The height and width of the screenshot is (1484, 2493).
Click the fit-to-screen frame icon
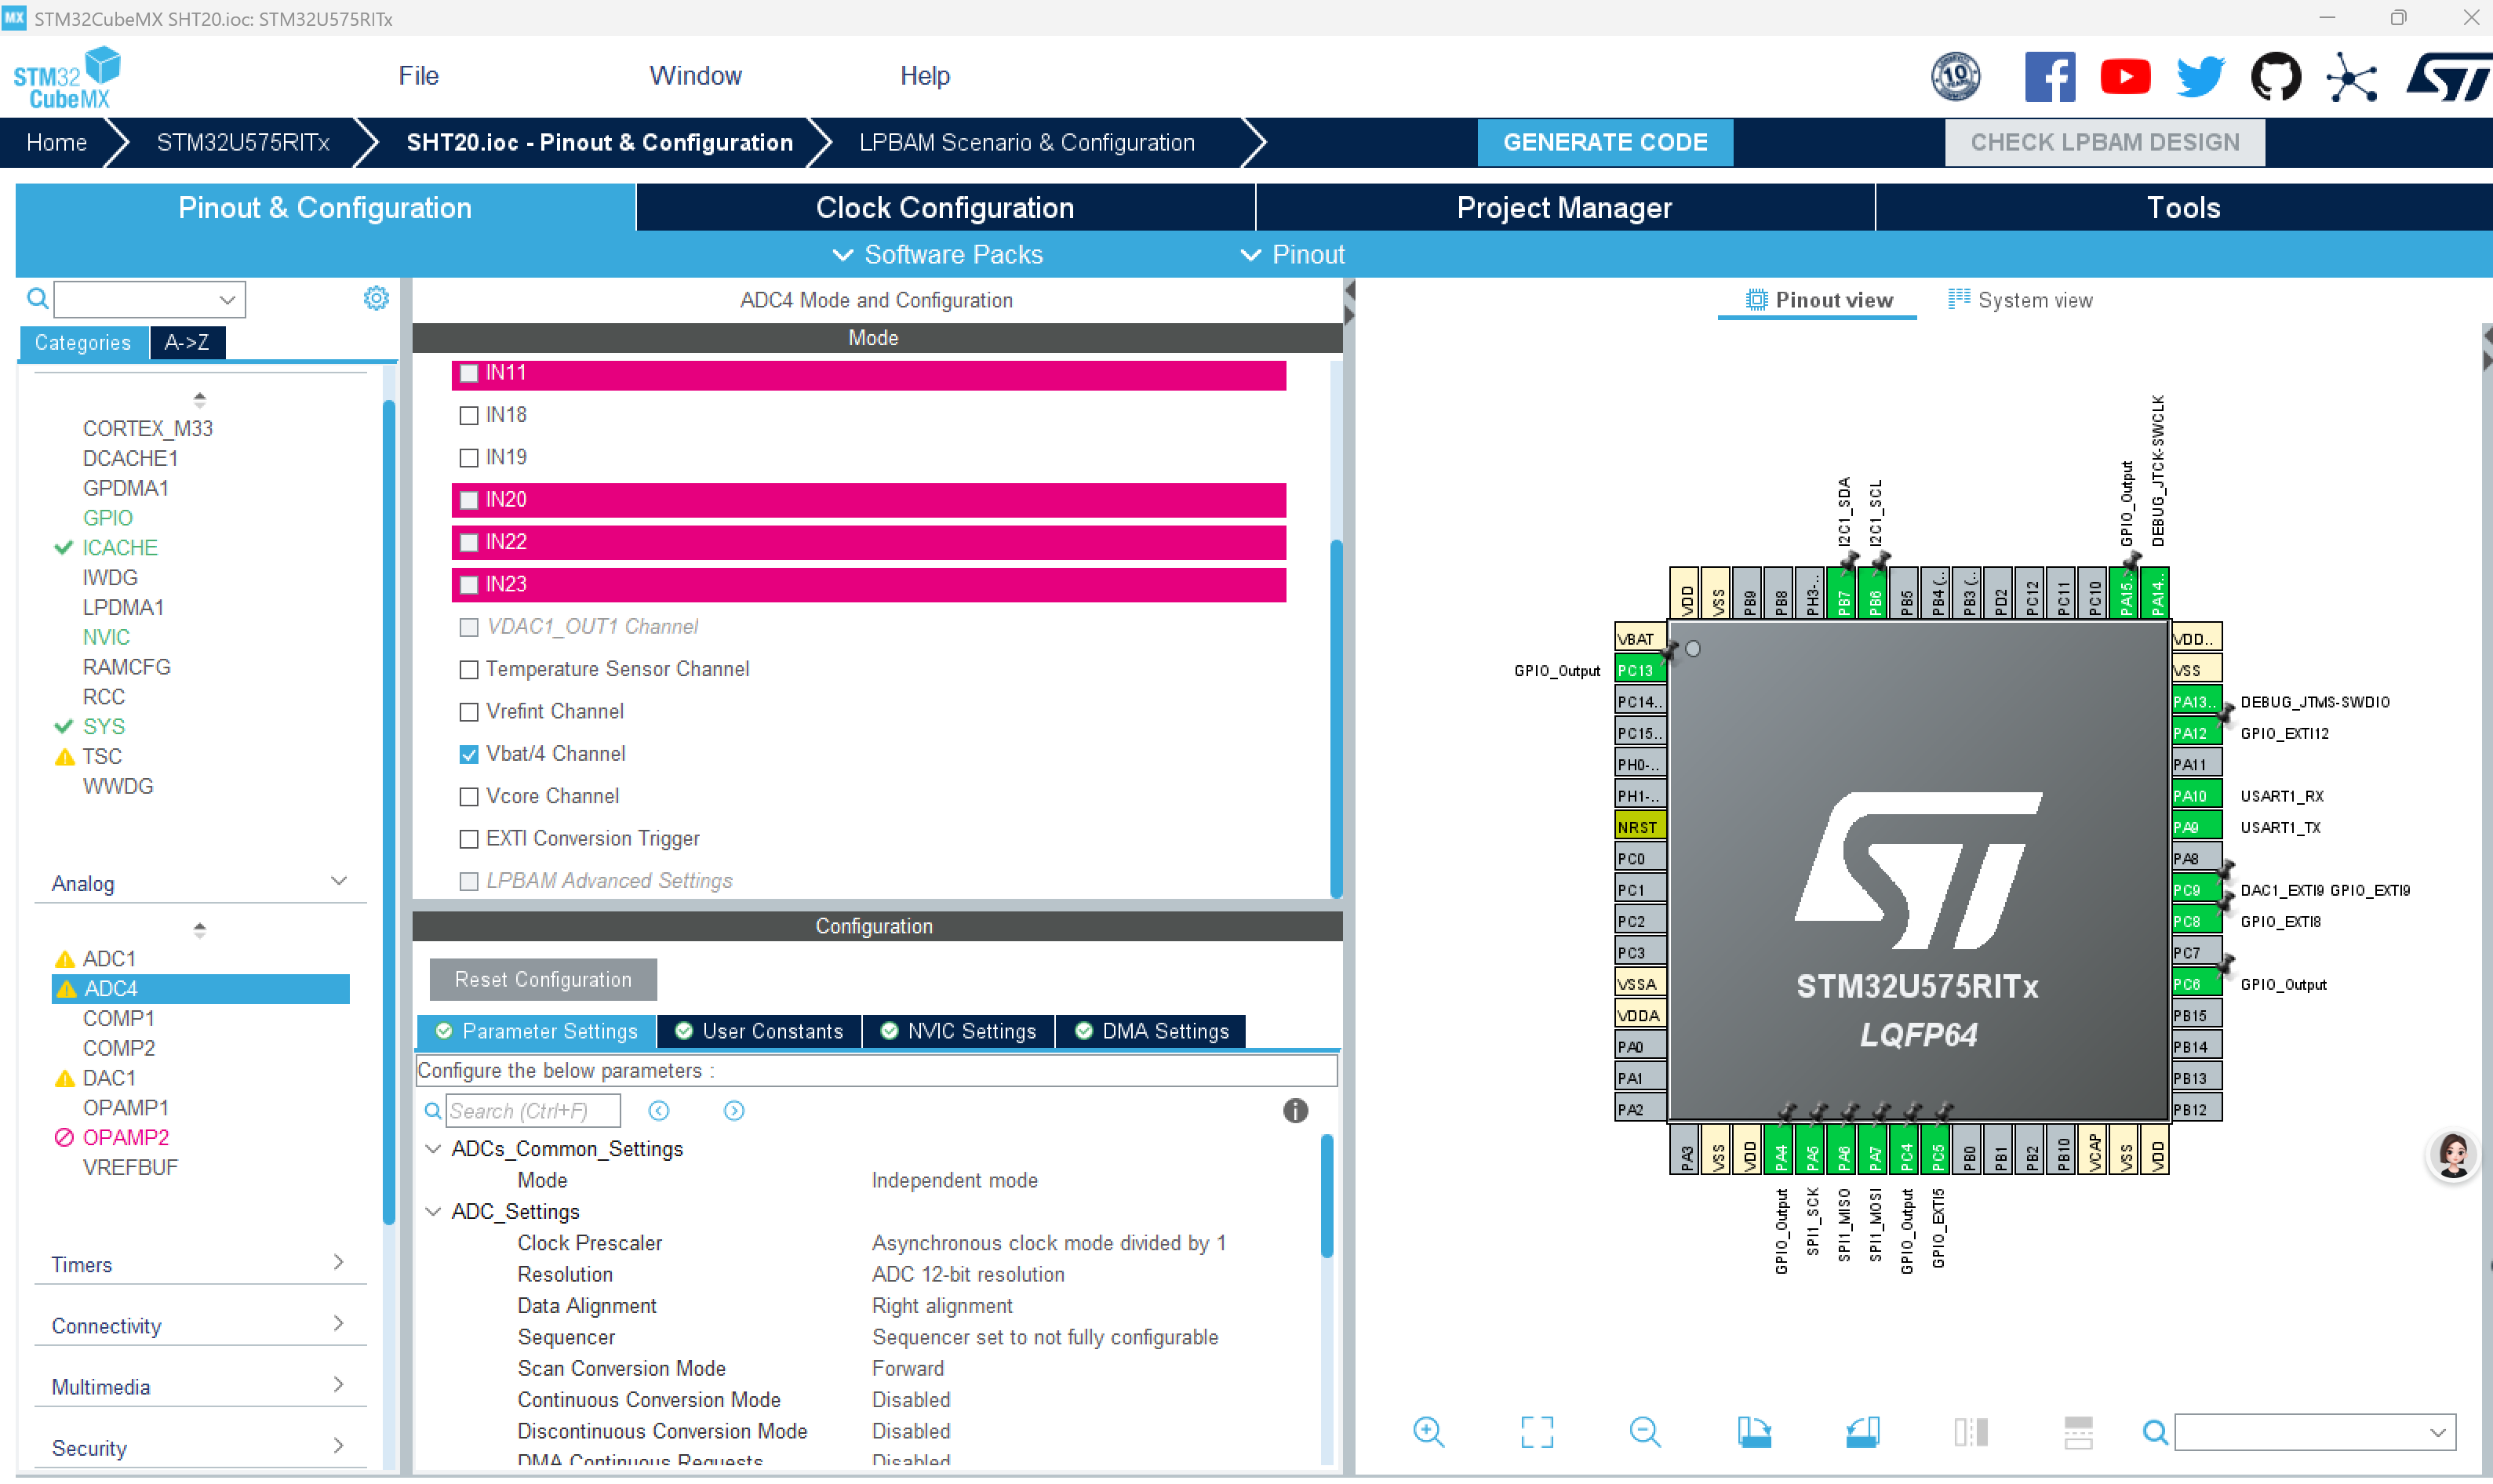click(x=1536, y=1431)
